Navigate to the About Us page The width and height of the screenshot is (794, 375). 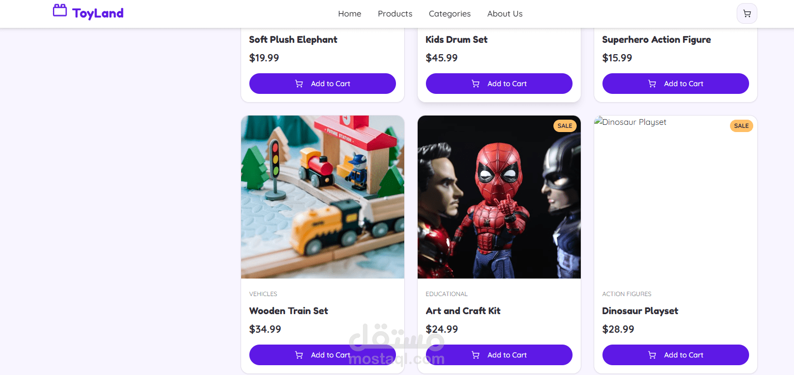(505, 14)
